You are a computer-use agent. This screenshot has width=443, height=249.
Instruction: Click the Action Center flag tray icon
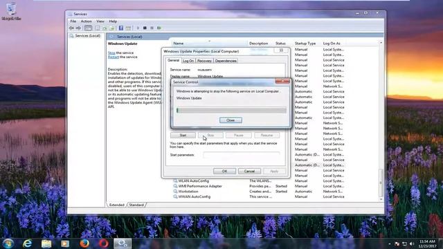pyautogui.click(x=397, y=243)
